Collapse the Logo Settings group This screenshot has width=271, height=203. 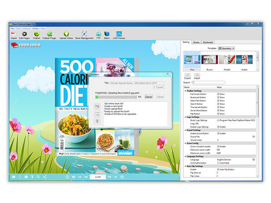point(185,117)
